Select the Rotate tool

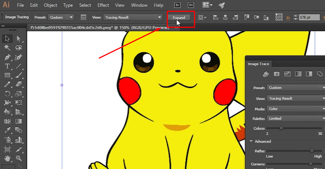pyautogui.click(x=7, y=94)
